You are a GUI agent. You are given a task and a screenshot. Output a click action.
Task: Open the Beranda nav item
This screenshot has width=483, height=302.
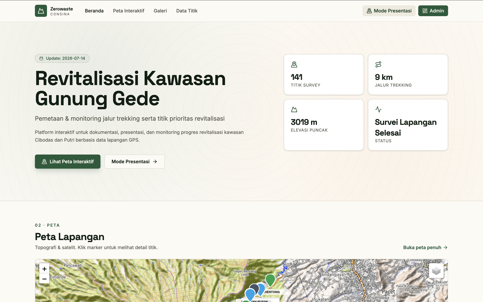click(x=94, y=11)
